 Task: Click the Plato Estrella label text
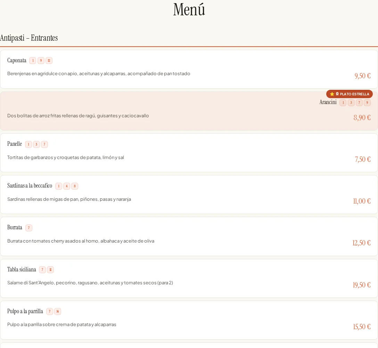(354, 94)
